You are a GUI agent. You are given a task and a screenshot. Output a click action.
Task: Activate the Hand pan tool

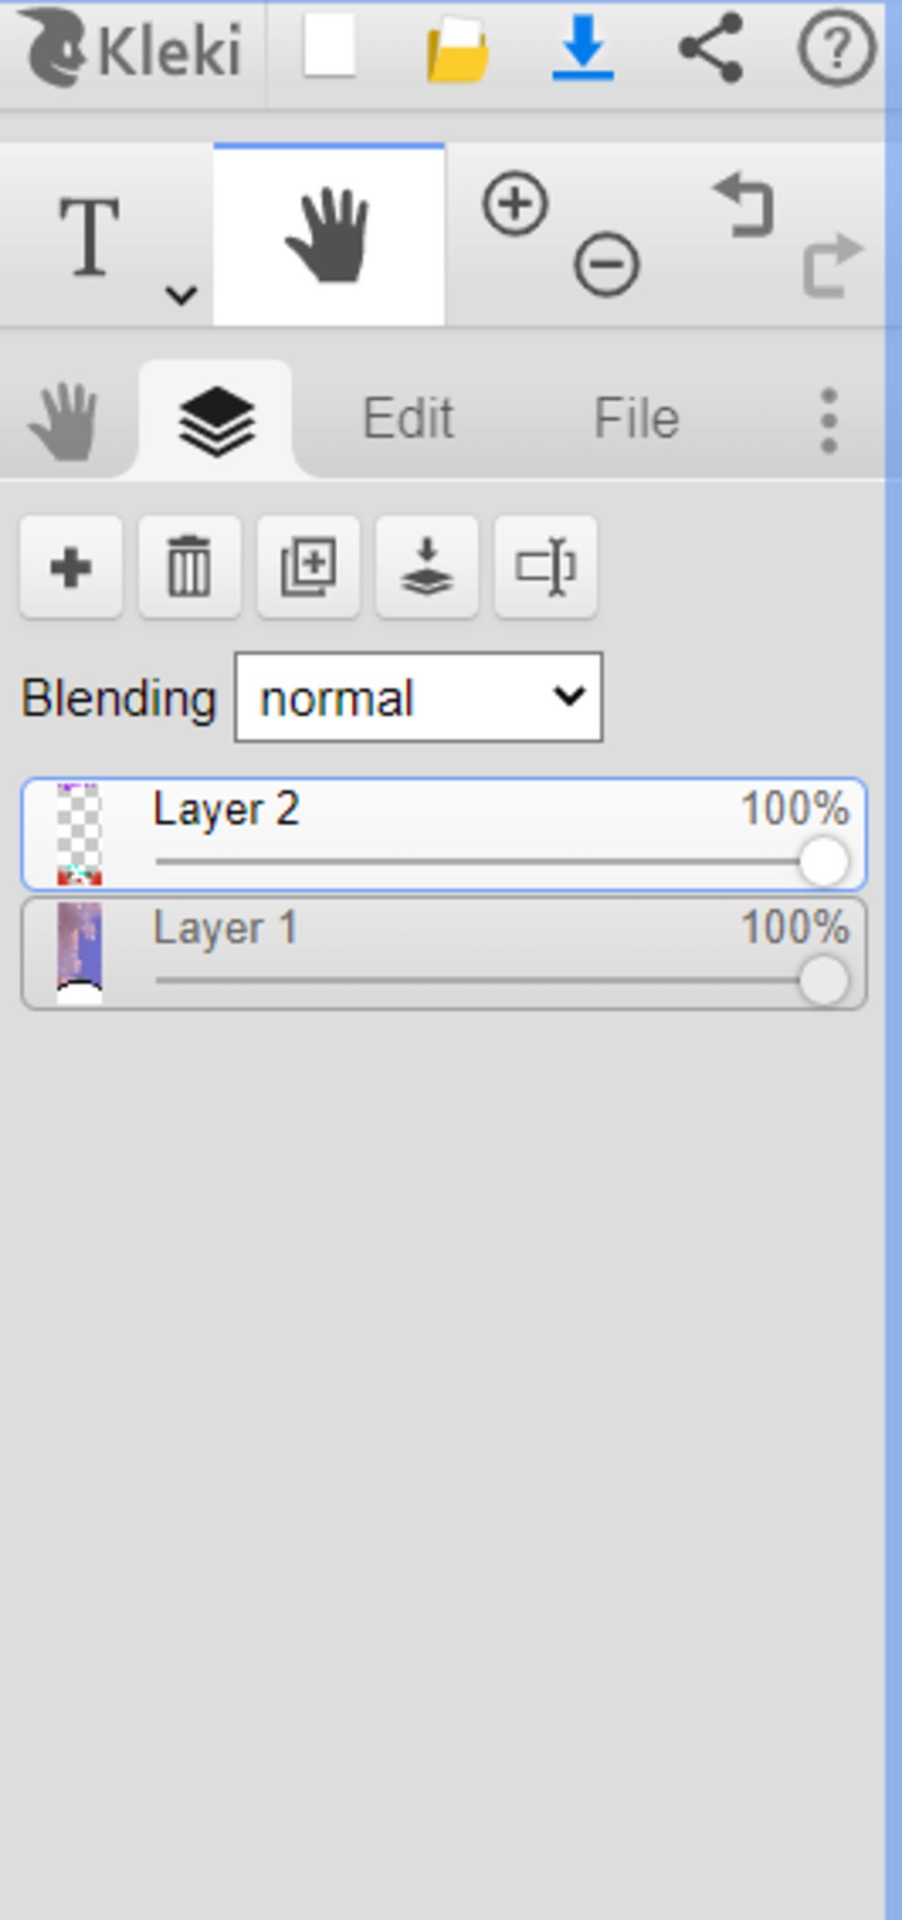pos(328,236)
